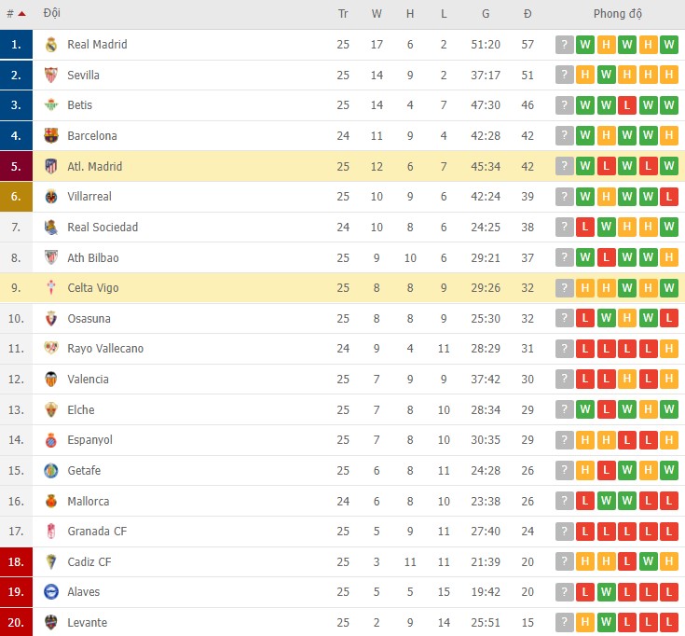685x636 pixels.
Task: Open the Betis team link
Action: click(x=79, y=105)
